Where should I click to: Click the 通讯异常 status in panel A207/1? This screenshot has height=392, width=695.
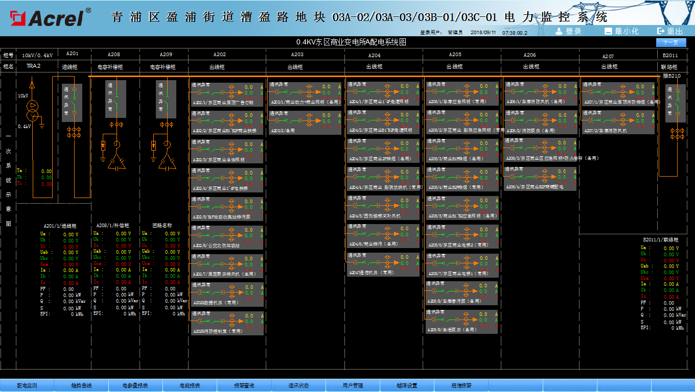click(x=592, y=84)
